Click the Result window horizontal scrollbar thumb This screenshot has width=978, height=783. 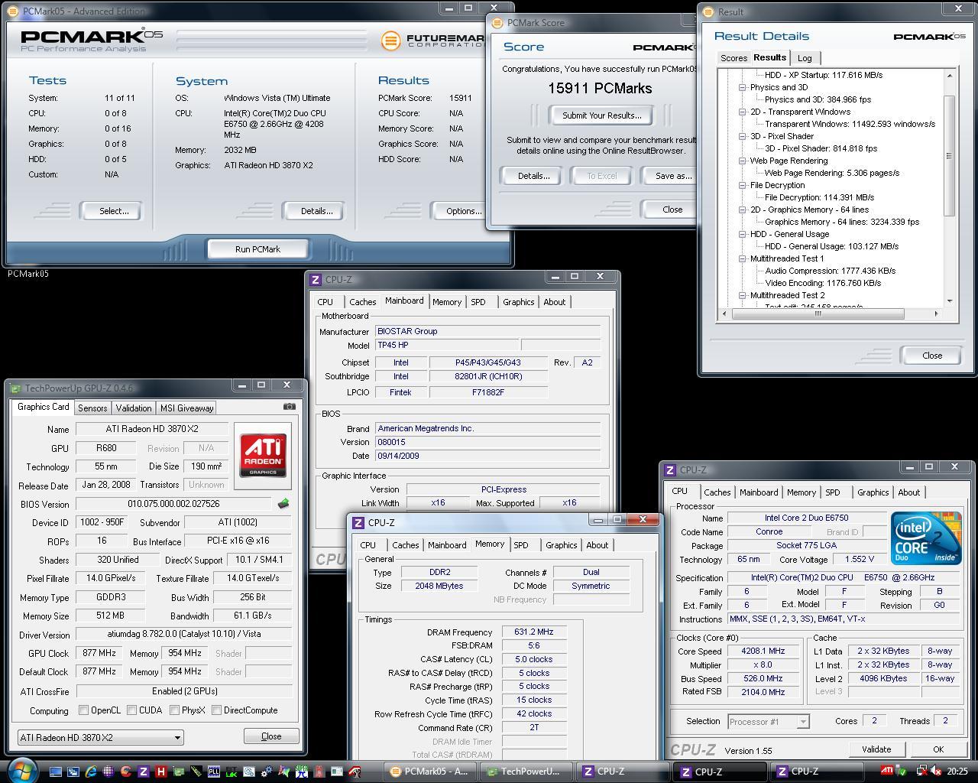818,314
